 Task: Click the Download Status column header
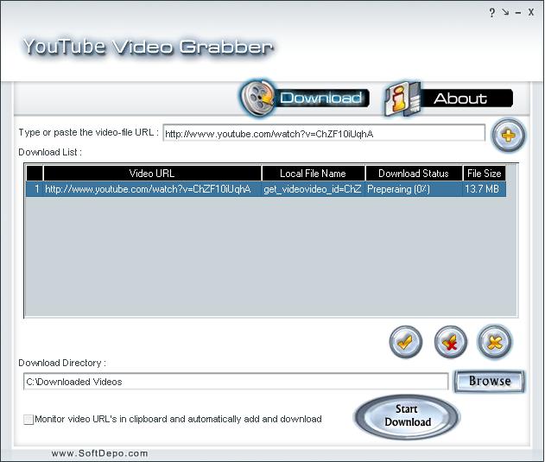tap(414, 173)
